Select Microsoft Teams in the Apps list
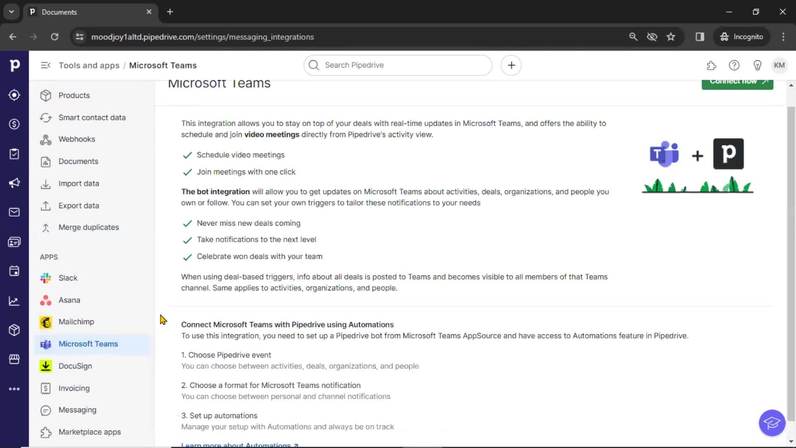Viewport: 796px width, 448px height. point(87,344)
